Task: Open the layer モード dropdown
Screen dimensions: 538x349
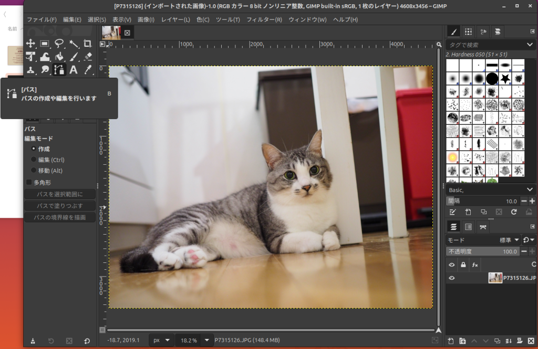Action: click(x=482, y=240)
